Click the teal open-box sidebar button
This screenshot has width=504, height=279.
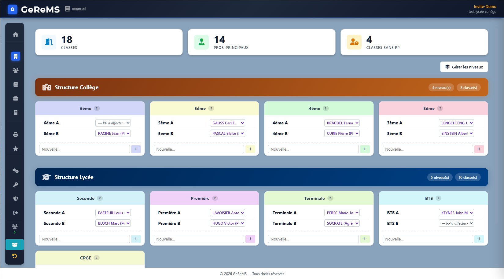(x=15, y=245)
